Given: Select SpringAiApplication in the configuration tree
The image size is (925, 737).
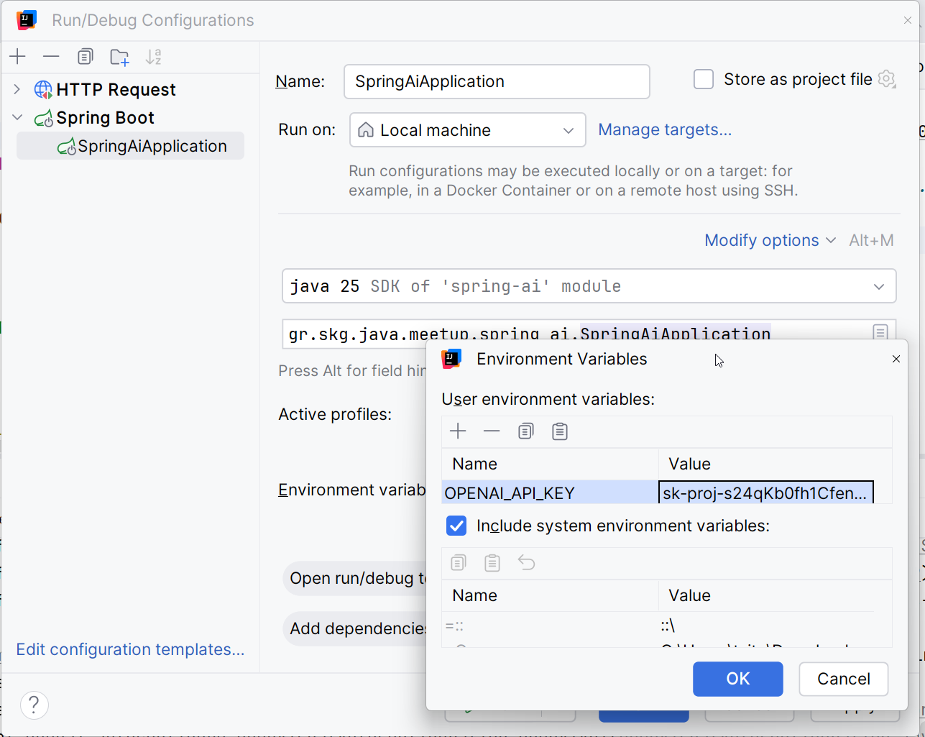Looking at the screenshot, I should coord(130,146).
